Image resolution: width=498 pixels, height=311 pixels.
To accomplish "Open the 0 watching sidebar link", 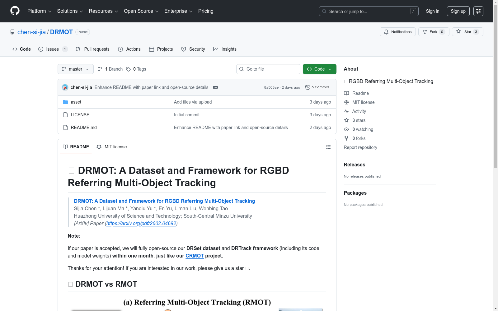I will point(363,129).
